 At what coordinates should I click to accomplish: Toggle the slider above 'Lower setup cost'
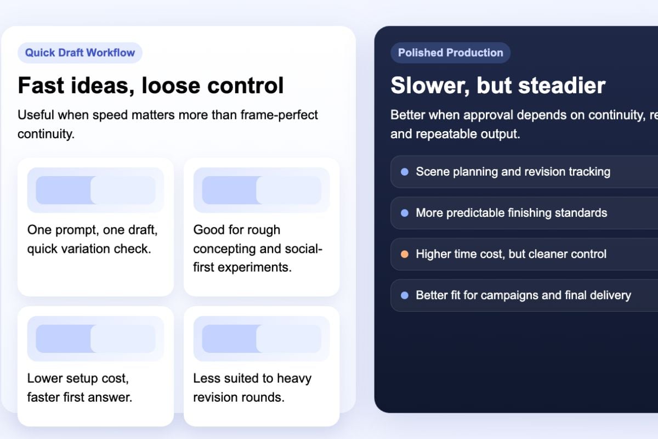[95, 339]
